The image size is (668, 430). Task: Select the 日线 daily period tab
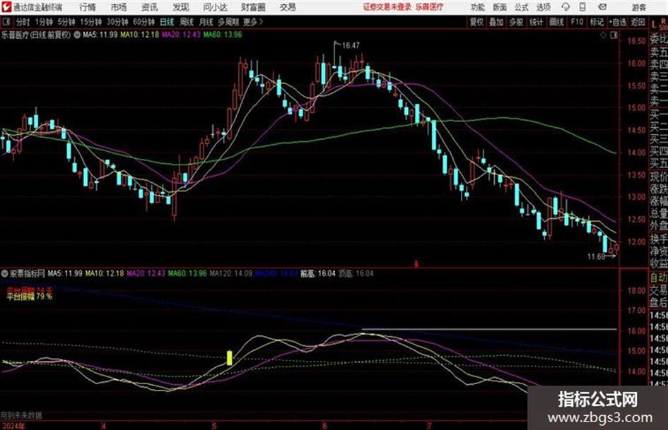point(167,22)
